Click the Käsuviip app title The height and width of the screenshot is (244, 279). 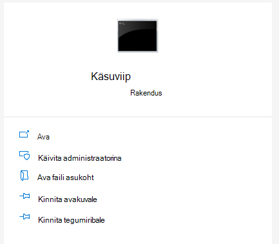point(111,77)
